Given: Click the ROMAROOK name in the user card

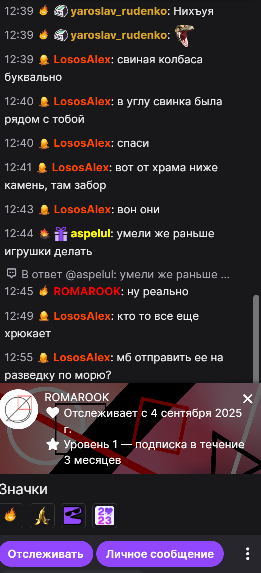Looking at the screenshot, I should [x=77, y=398].
